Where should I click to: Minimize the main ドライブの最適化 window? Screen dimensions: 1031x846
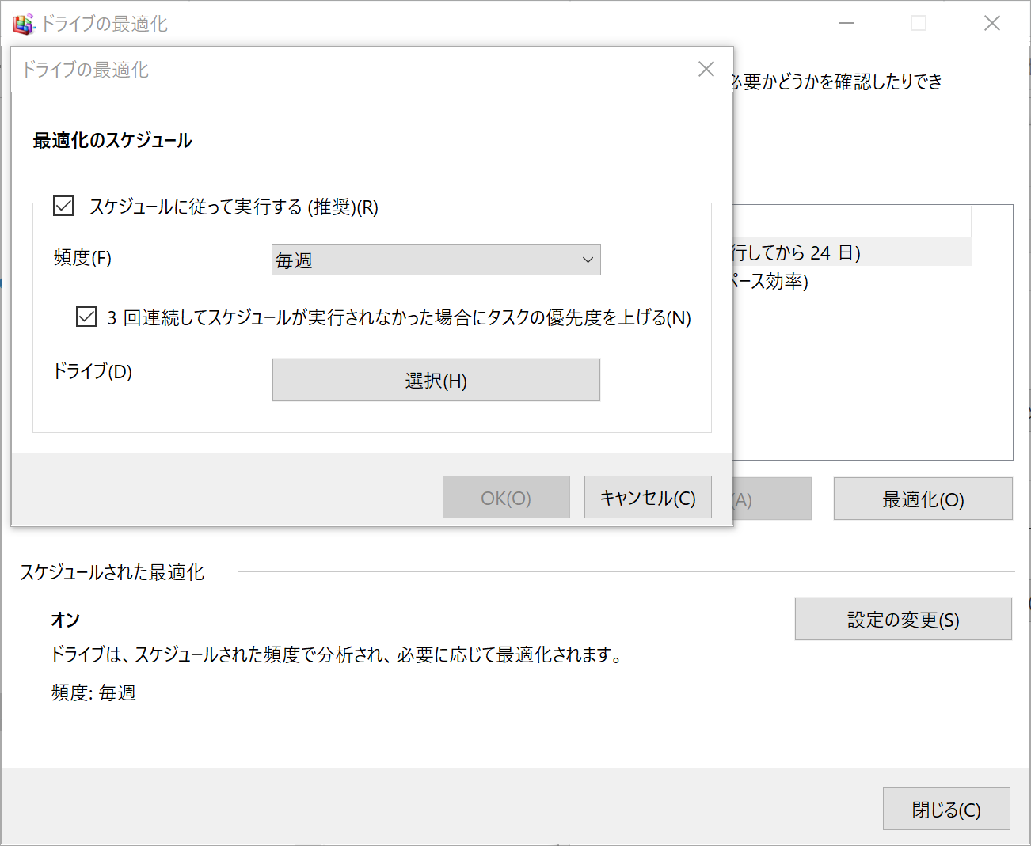pyautogui.click(x=846, y=24)
